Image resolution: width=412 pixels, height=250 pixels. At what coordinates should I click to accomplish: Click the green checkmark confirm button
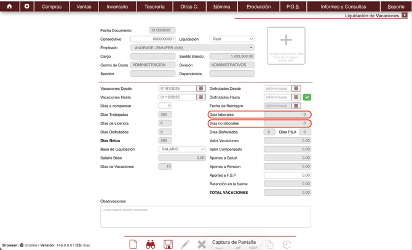[307, 97]
